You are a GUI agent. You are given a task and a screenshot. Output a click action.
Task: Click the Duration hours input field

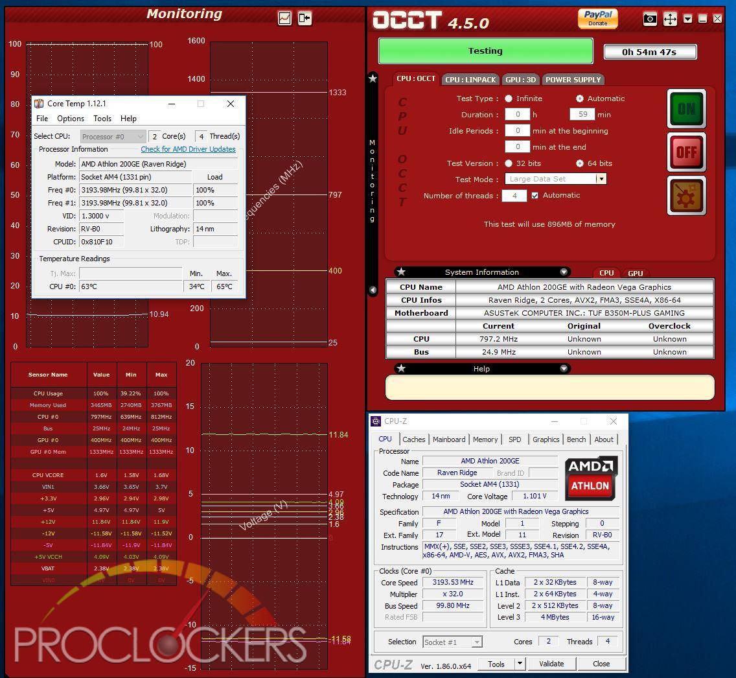click(518, 115)
